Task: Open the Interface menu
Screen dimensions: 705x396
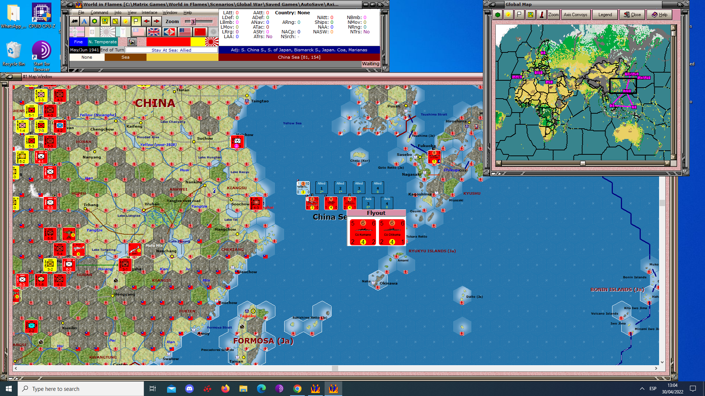Action: pos(149,12)
